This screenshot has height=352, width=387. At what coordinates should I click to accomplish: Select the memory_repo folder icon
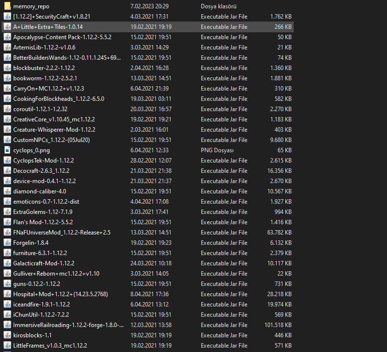pyautogui.click(x=7, y=6)
